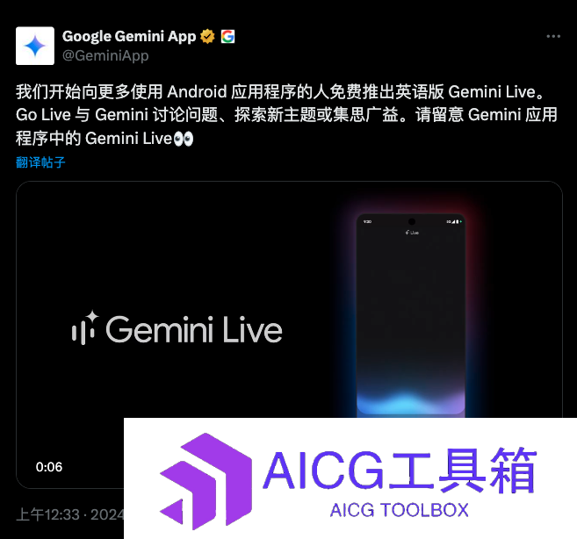The image size is (577, 539).
Task: Click the Gemini Live title in the video
Action: (194, 330)
